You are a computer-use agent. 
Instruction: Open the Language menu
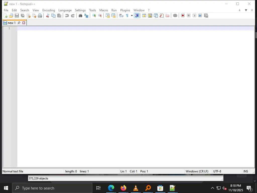(x=65, y=10)
